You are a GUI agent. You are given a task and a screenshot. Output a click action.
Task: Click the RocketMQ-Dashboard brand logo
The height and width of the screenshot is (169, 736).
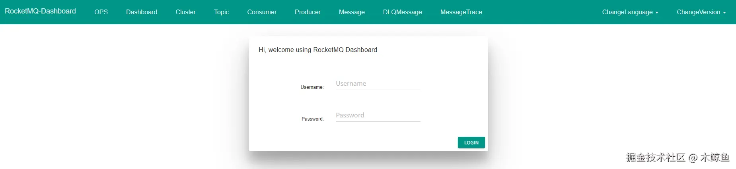click(x=40, y=11)
